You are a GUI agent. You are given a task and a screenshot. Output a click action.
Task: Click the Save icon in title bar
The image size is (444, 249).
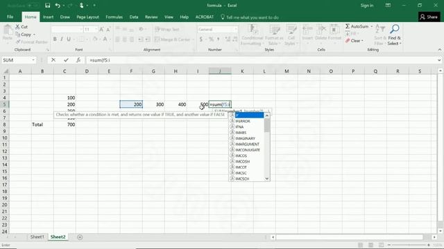coord(48,6)
